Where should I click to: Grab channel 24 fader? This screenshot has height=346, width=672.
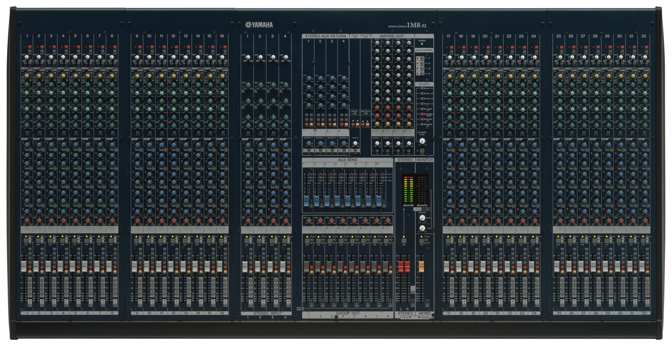[531, 266]
